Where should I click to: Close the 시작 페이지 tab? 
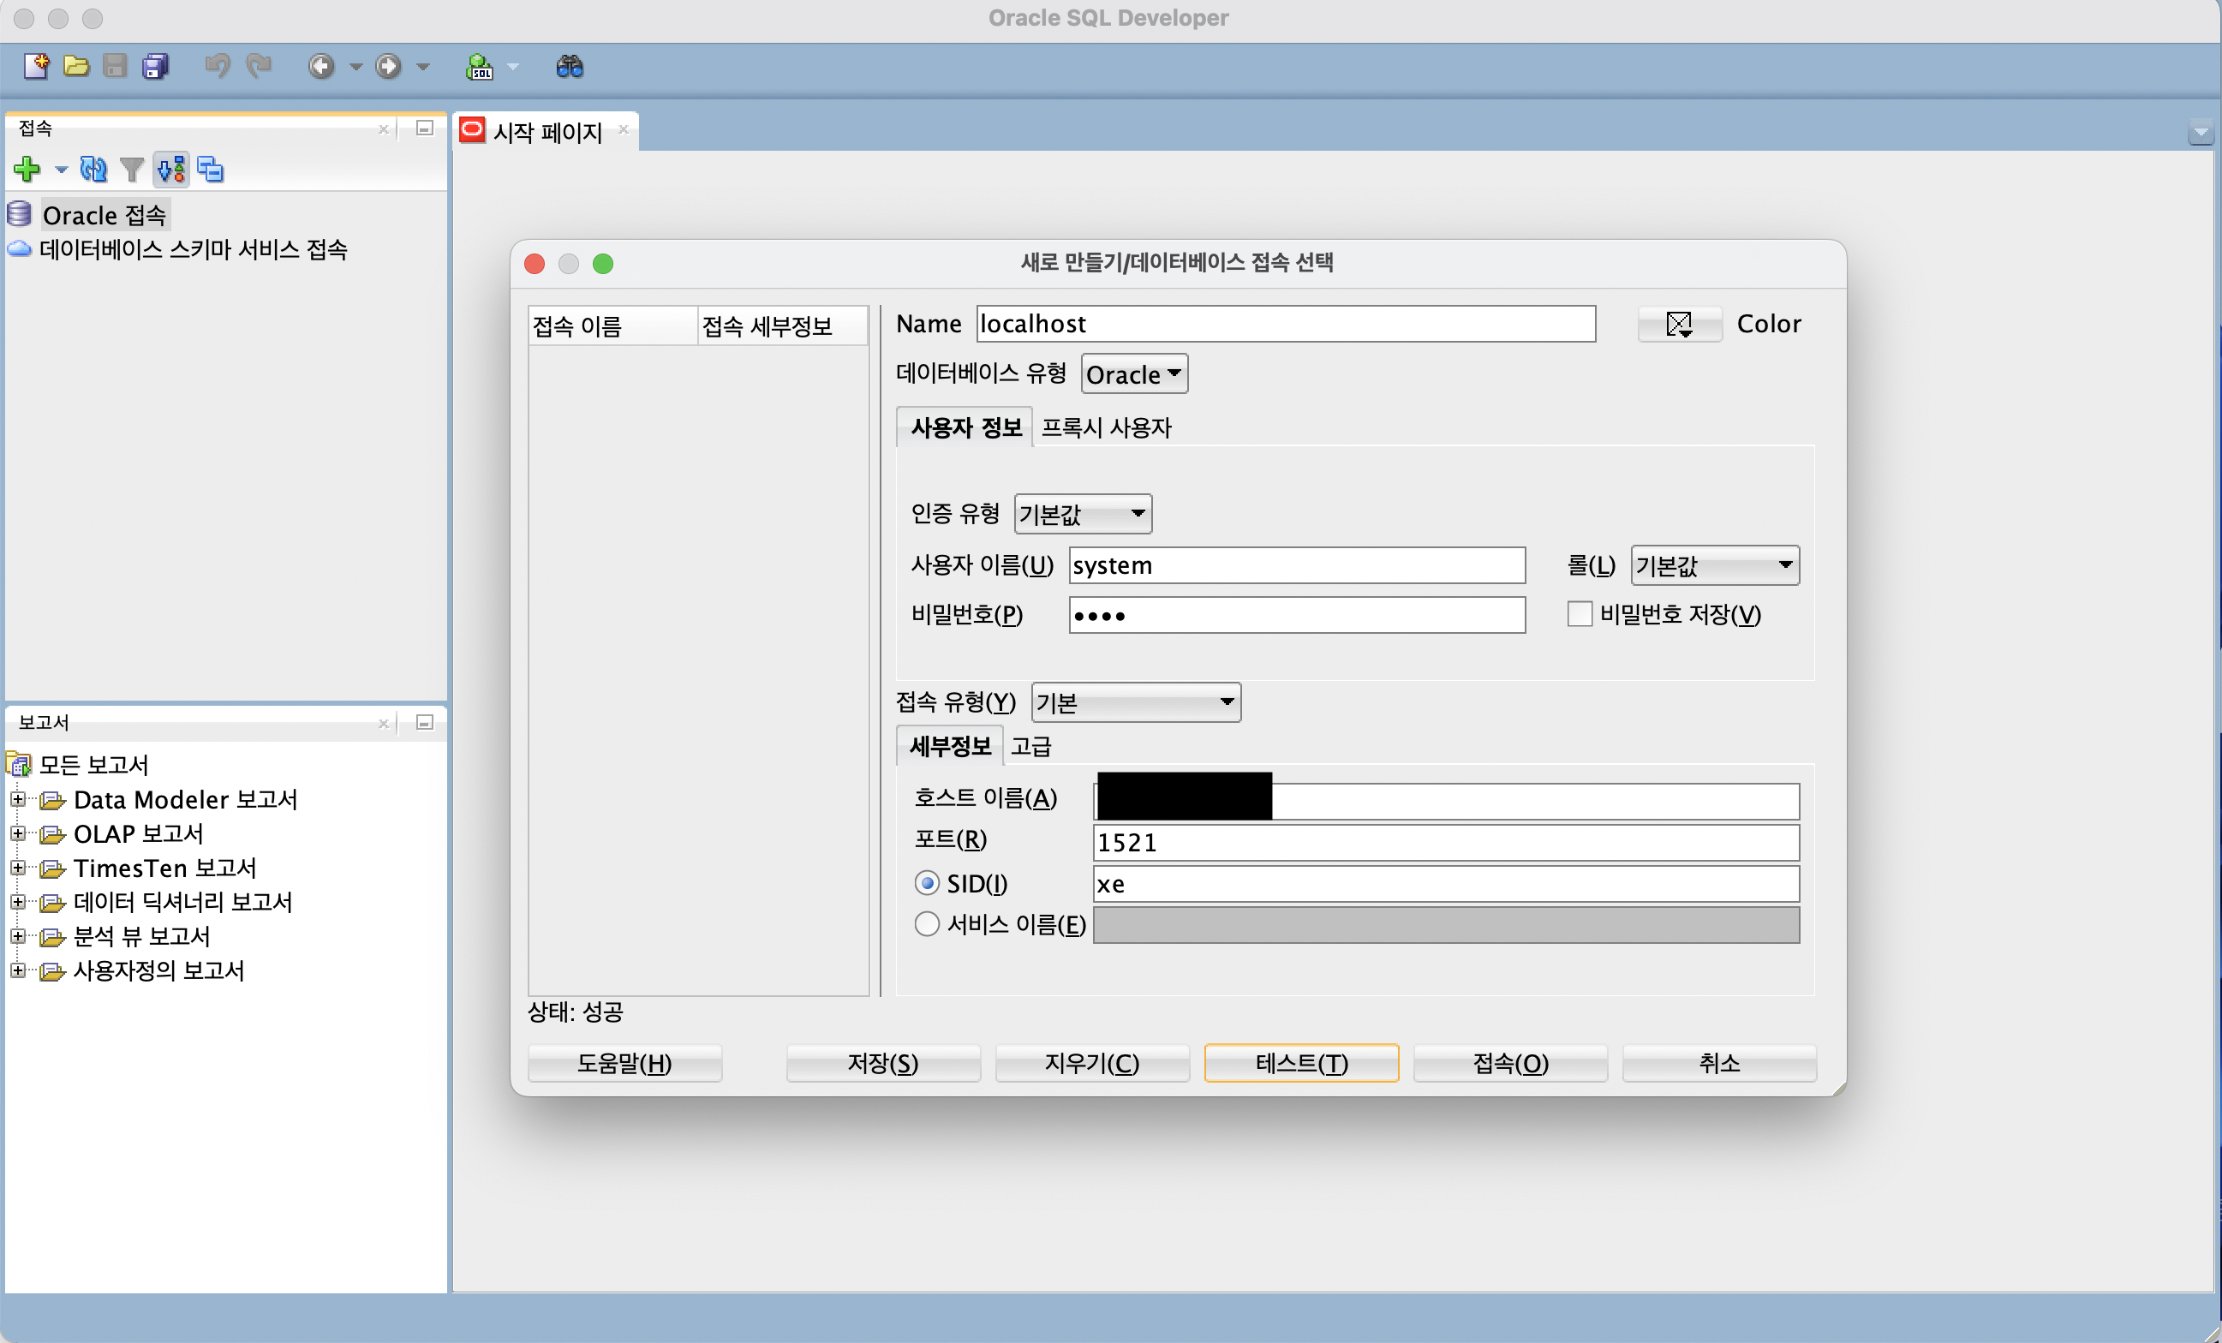pyautogui.click(x=623, y=130)
